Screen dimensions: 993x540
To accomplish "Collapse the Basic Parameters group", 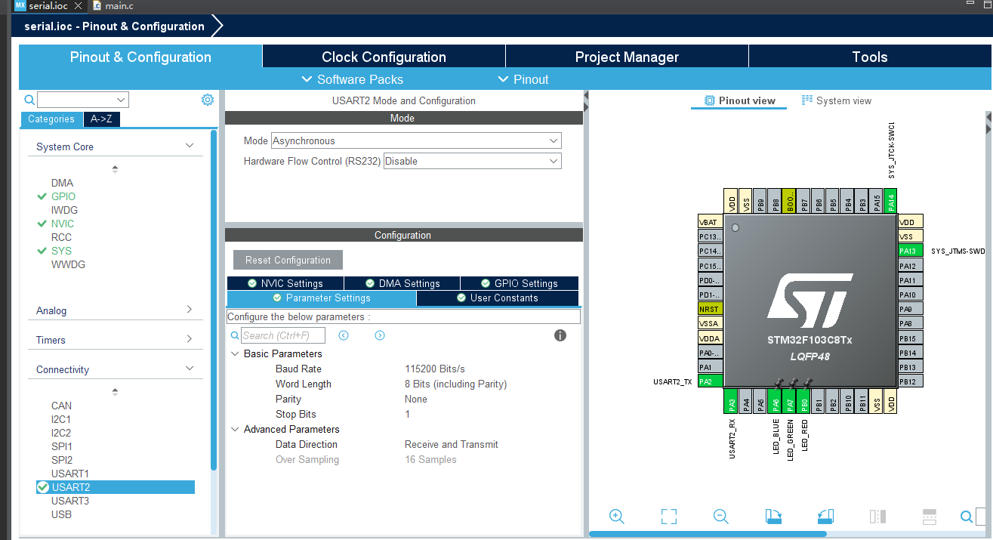I will click(x=234, y=353).
